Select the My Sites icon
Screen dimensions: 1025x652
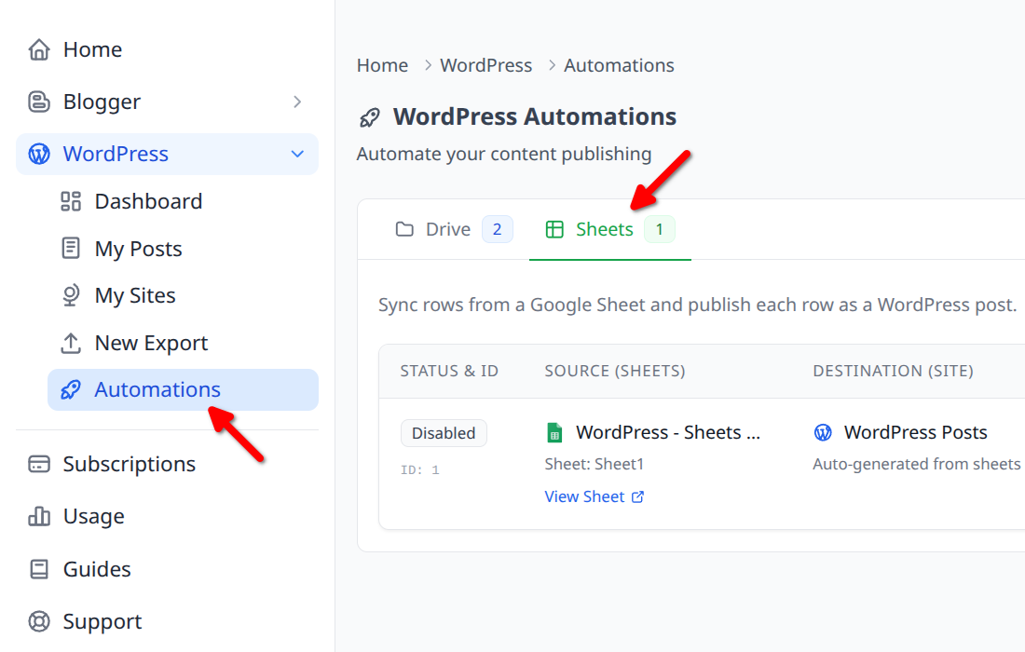(x=70, y=295)
